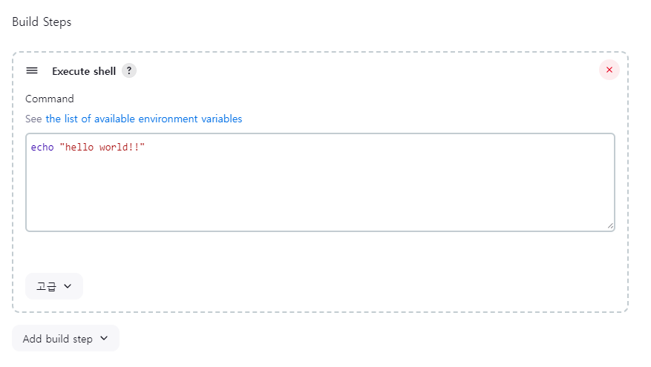Image resolution: width=651 pixels, height=367 pixels.
Task: Click the word variables in the link
Action: [x=222, y=119]
